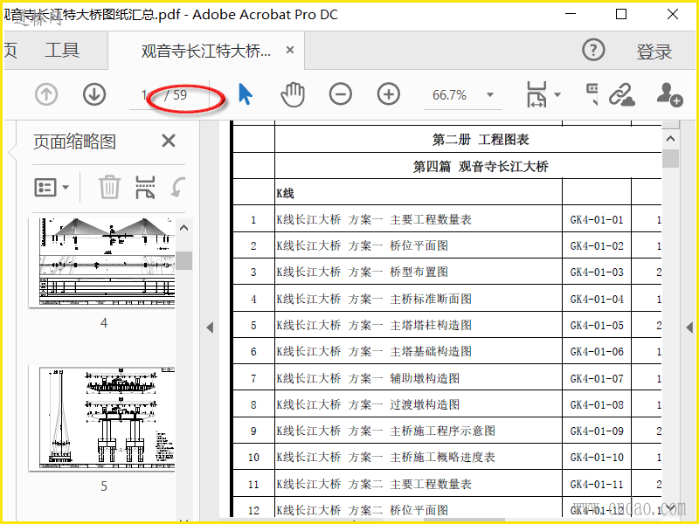Close the 观音寺长江特大桥 document tab

290,50
